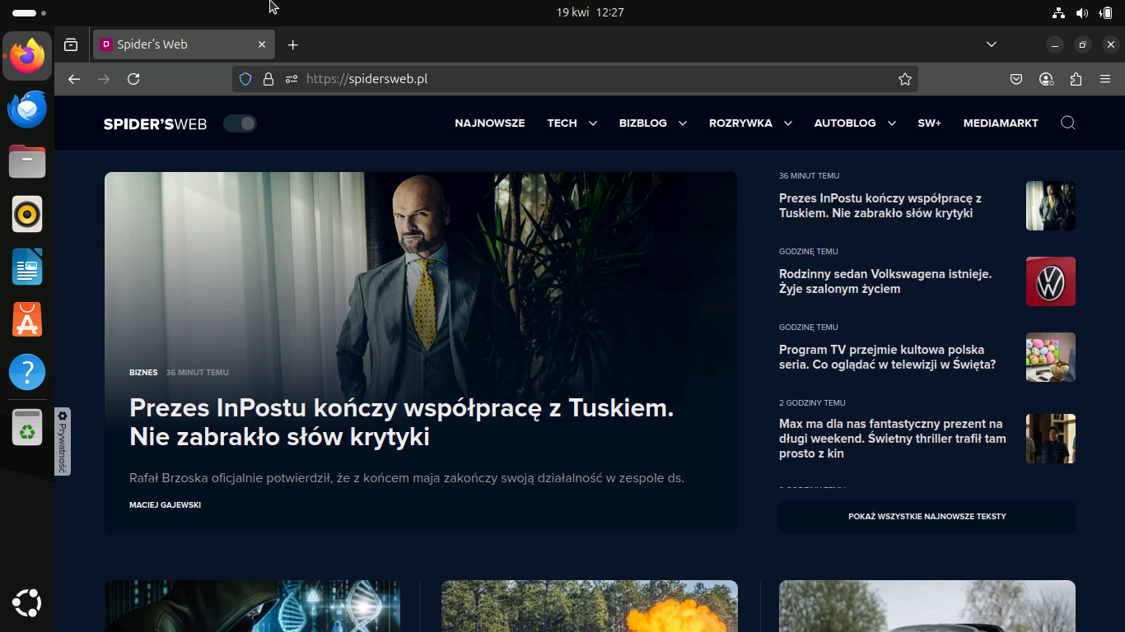Open the list all tabs dropdown arrow
Screen dimensions: 1125x632
pos(992,44)
